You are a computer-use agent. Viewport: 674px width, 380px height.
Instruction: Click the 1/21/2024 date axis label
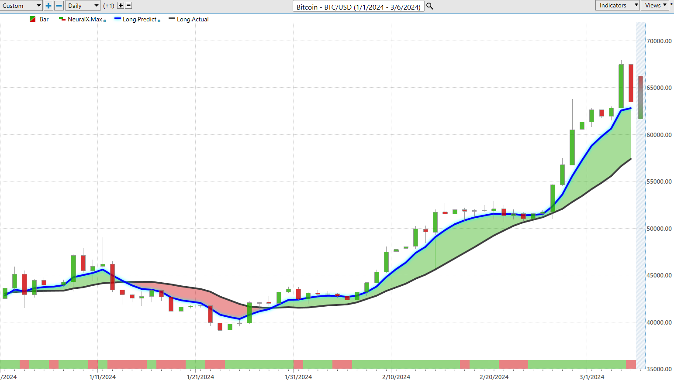(200, 377)
